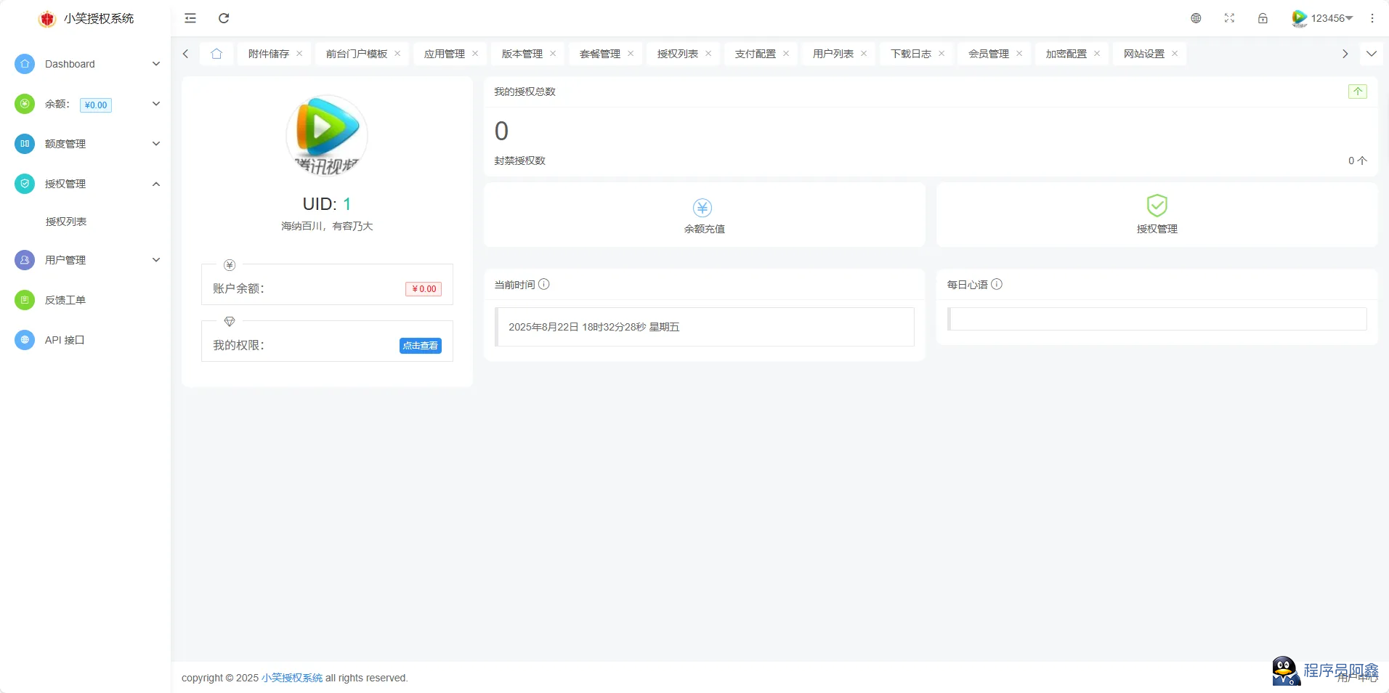
Task: Select 授权列表 in the sidebar
Action: point(66,222)
